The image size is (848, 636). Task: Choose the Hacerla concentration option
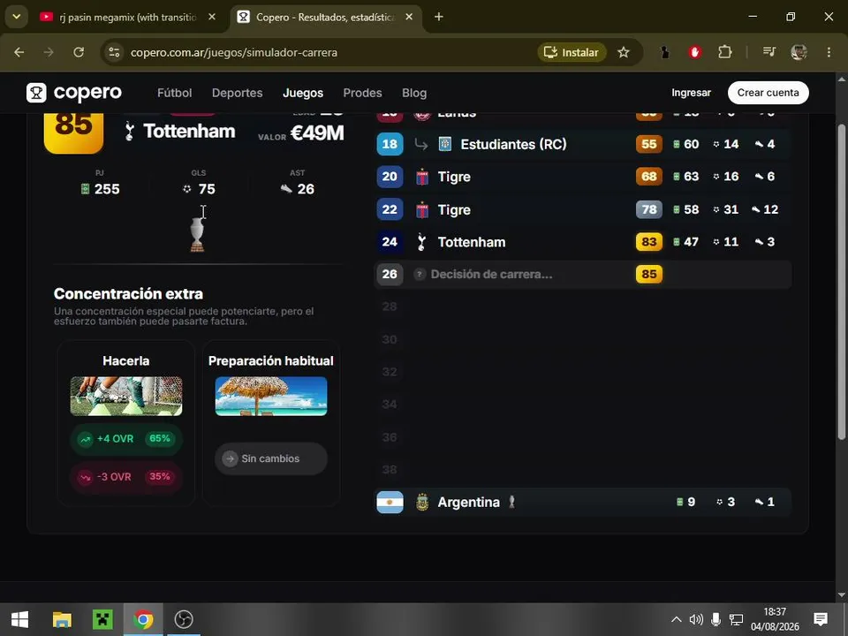coord(126,423)
